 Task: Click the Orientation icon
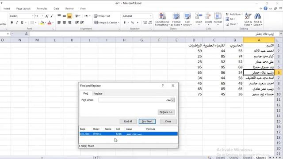pos(77,16)
